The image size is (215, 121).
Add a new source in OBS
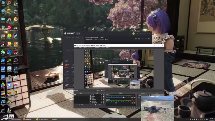(x=91, y=105)
